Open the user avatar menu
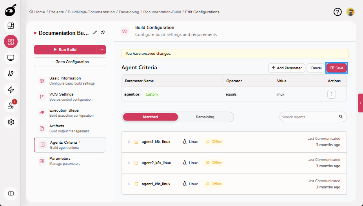The height and width of the screenshot is (206, 363). [x=350, y=12]
